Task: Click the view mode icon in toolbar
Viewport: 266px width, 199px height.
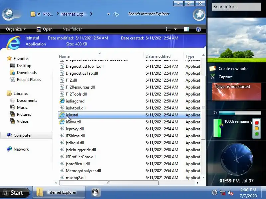Action: [x=168, y=29]
